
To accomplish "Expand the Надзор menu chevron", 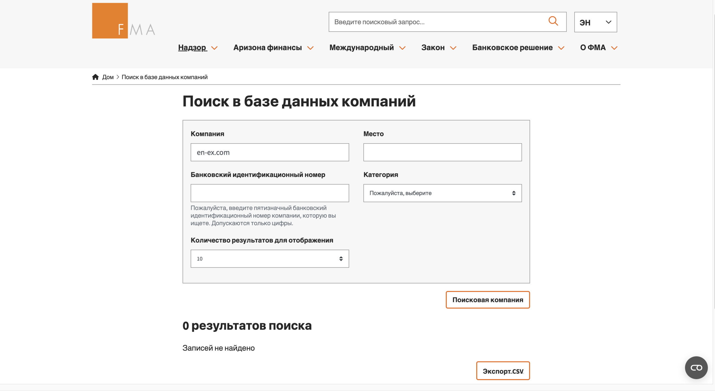I will tap(214, 48).
